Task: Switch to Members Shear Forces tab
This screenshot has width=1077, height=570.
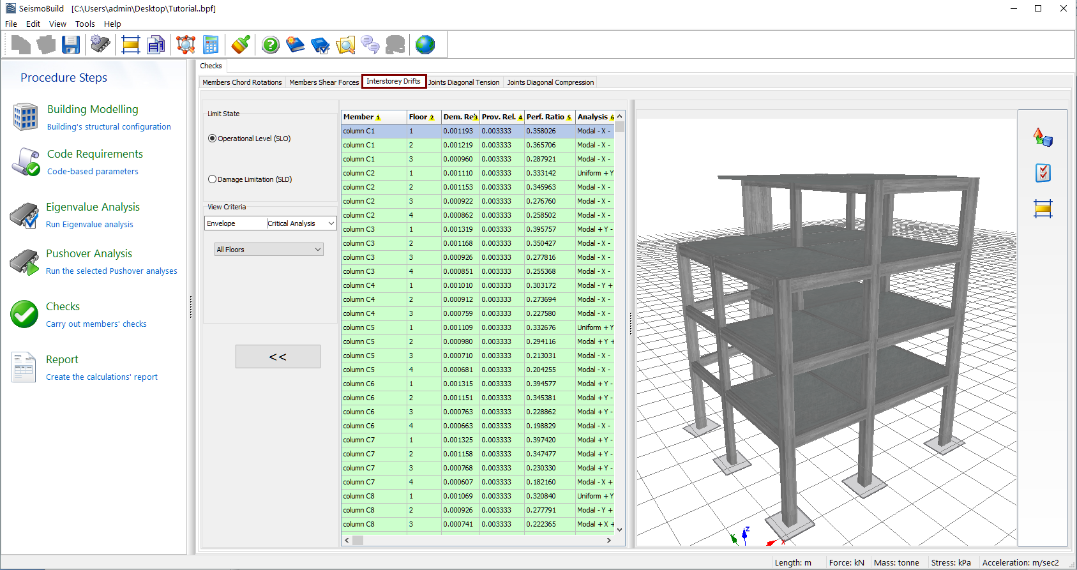Action: [324, 82]
